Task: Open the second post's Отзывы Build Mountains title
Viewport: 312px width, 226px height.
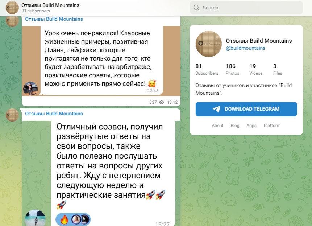Action: pyautogui.click(x=54, y=114)
